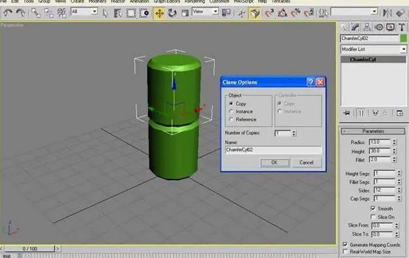Screen dimensions: 409x258
Task: Click the Undo arrow in the main toolbar
Action: 8,12
